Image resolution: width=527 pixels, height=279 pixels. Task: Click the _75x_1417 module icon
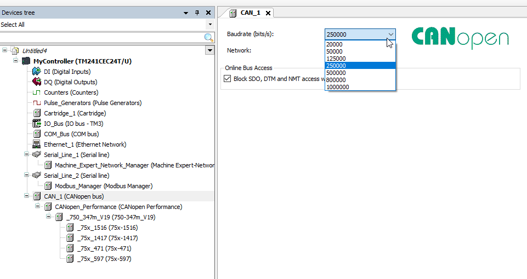[x=70, y=238]
